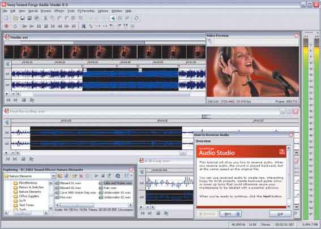
Task: Click Stop in the second wav data window
Action: click(x=23, y=159)
